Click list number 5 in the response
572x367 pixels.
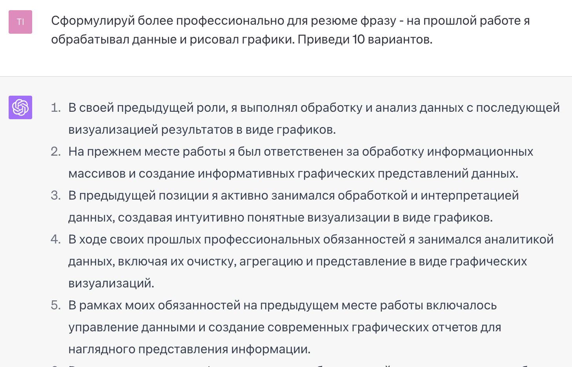click(x=56, y=305)
